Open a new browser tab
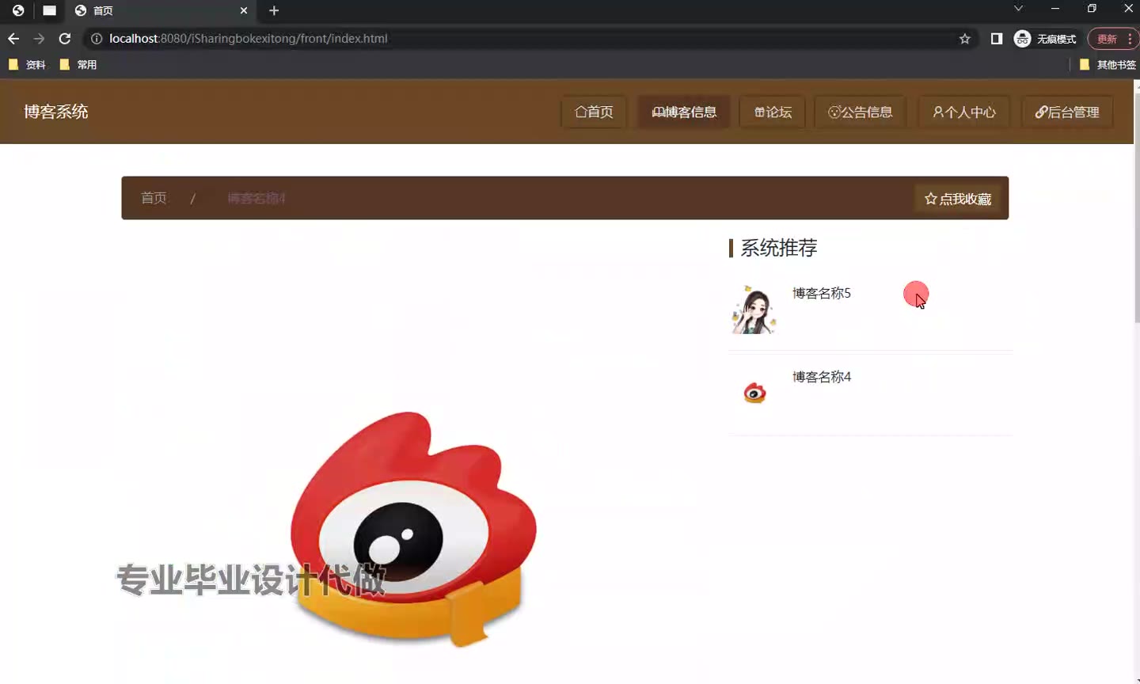This screenshot has height=684, width=1140. click(x=274, y=10)
